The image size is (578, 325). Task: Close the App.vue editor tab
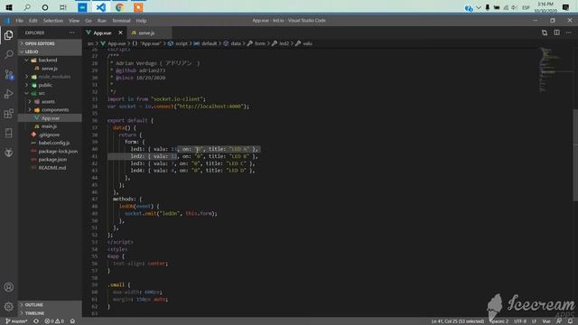point(120,32)
